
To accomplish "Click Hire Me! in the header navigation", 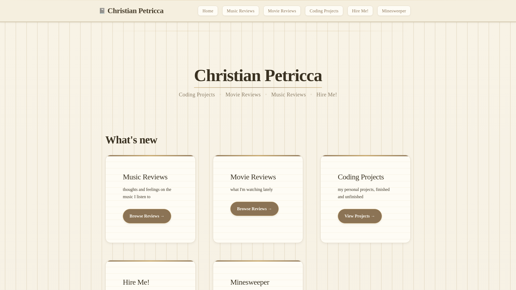I will 360,11.
